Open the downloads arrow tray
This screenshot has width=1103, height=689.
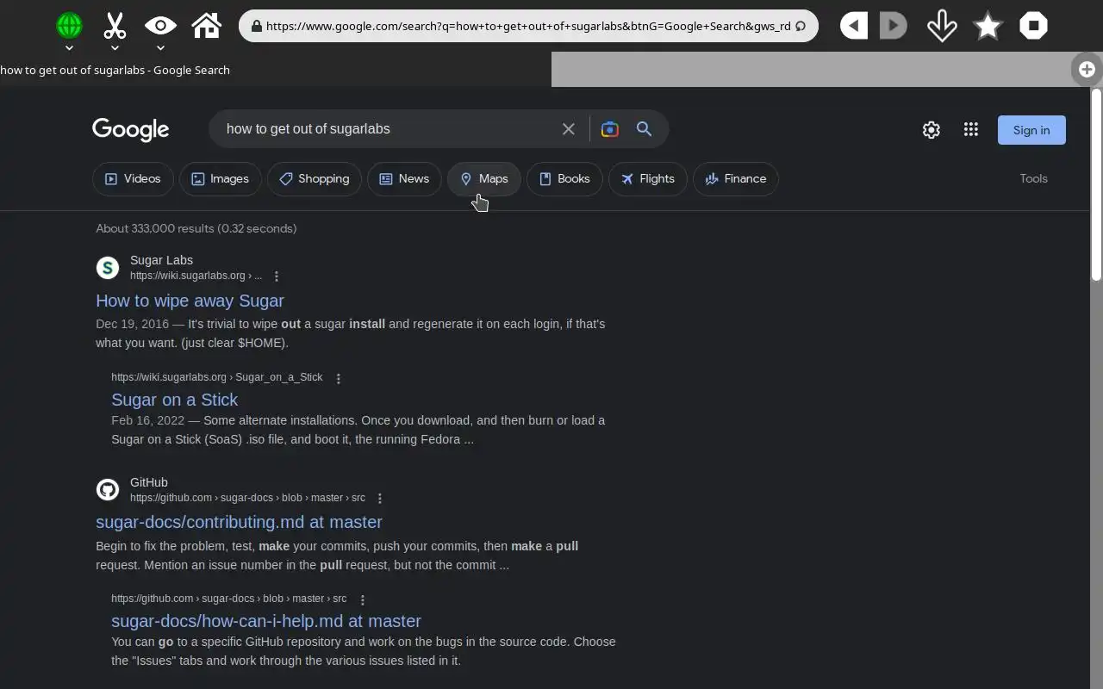[942, 26]
